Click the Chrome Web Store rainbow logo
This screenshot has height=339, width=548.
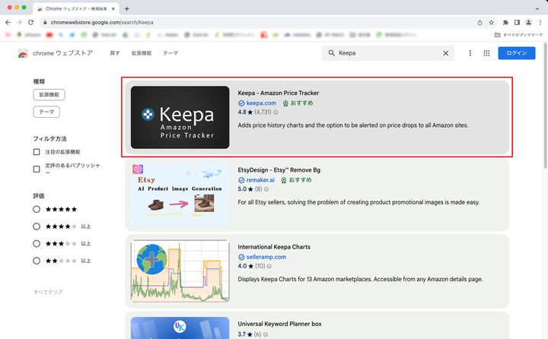pyautogui.click(x=23, y=54)
